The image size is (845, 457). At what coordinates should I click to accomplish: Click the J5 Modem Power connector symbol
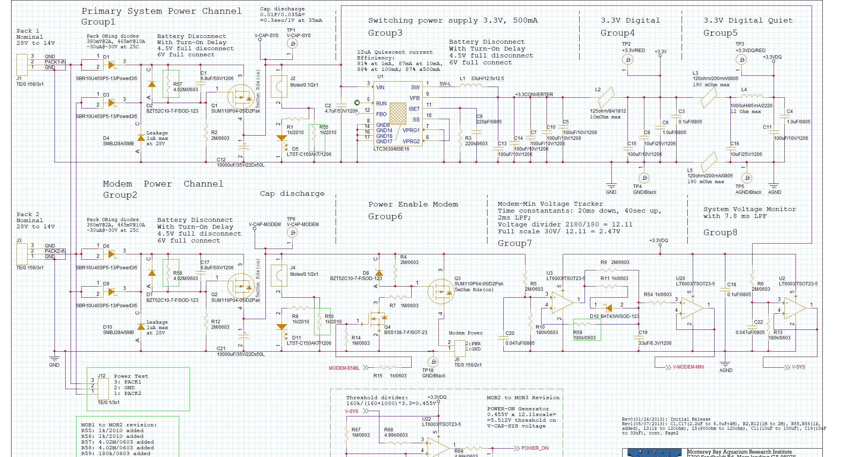[x=460, y=349]
